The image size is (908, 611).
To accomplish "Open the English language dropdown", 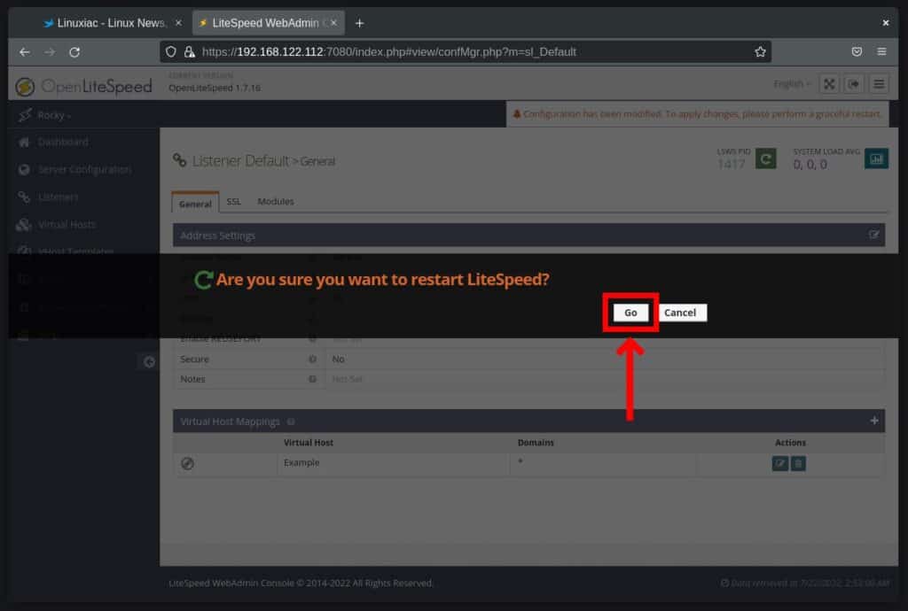I will point(792,84).
